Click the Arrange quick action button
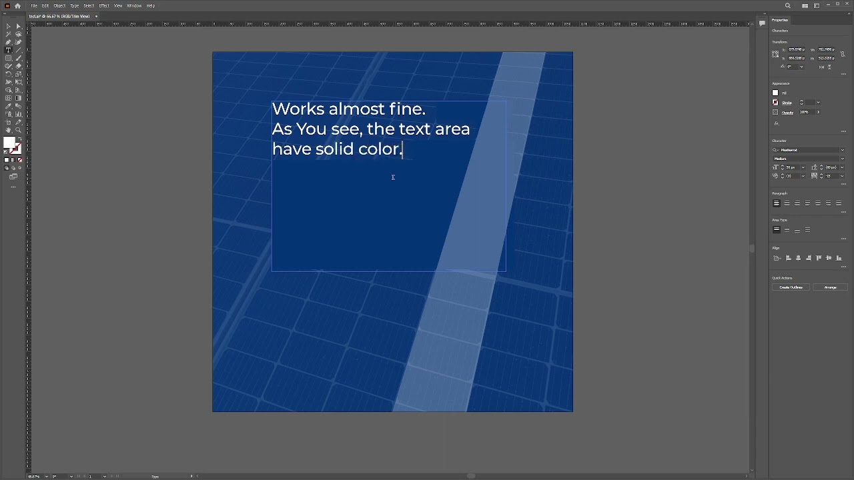The height and width of the screenshot is (480, 854). tap(830, 287)
